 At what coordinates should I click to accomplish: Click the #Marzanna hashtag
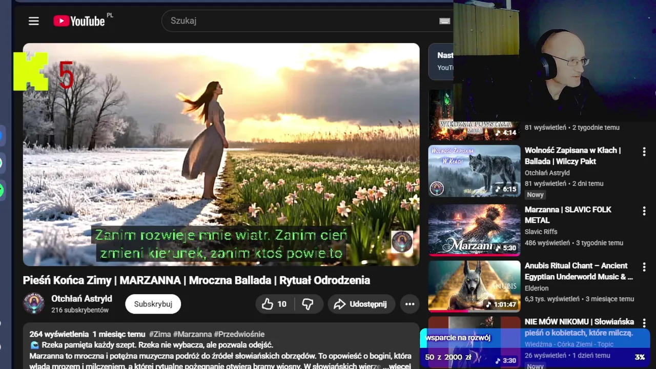(192, 334)
